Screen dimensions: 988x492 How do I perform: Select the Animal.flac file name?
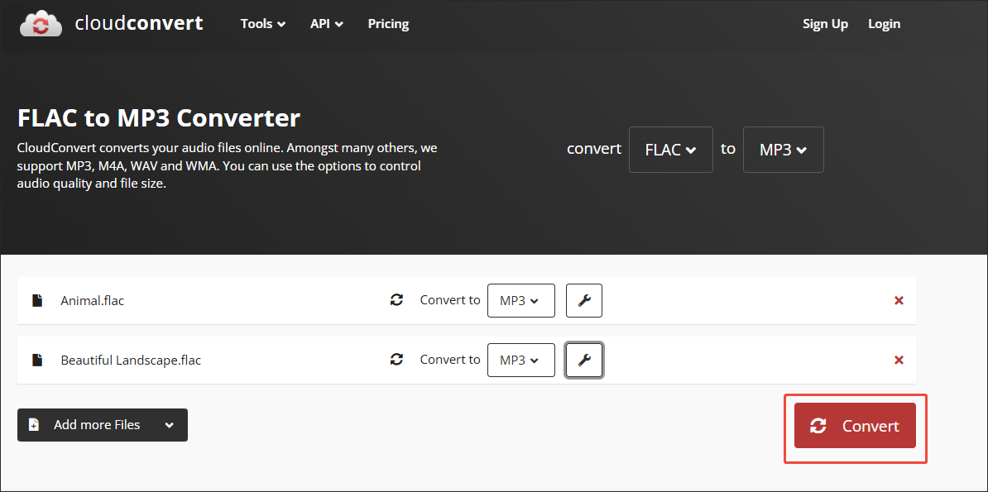[x=93, y=300]
